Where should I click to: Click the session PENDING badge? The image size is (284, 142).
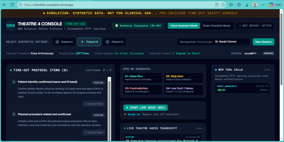click(x=268, y=53)
